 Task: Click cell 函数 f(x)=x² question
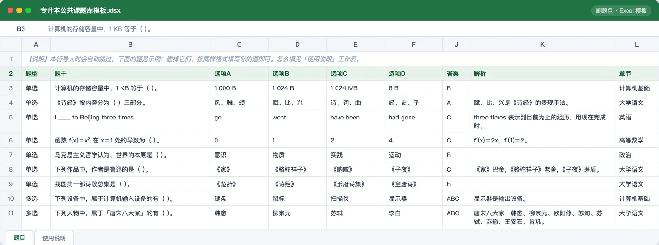(x=130, y=140)
